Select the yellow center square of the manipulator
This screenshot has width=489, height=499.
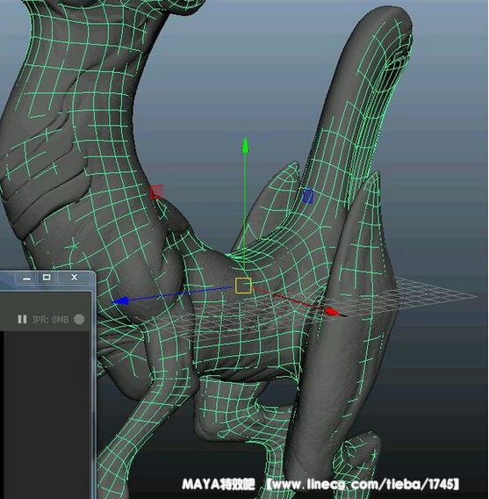pyautogui.click(x=243, y=286)
